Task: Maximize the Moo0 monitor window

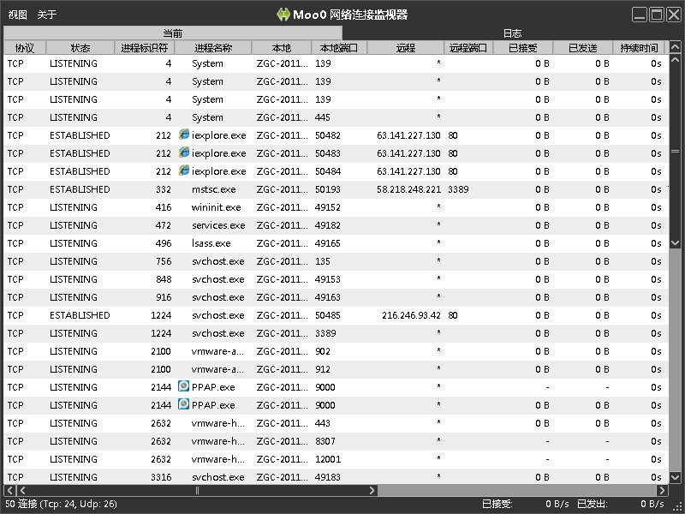Action: (657, 15)
